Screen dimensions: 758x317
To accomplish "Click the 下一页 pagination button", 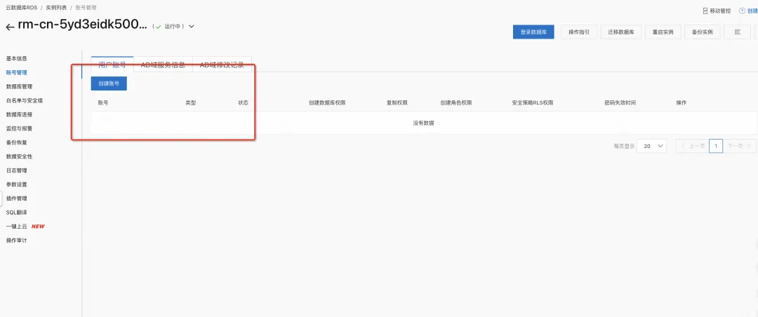I will (x=739, y=146).
